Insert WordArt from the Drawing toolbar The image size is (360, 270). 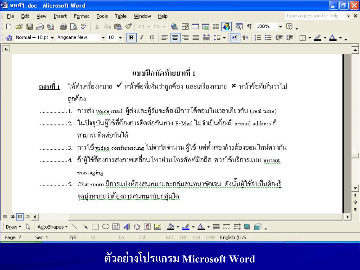click(126, 227)
